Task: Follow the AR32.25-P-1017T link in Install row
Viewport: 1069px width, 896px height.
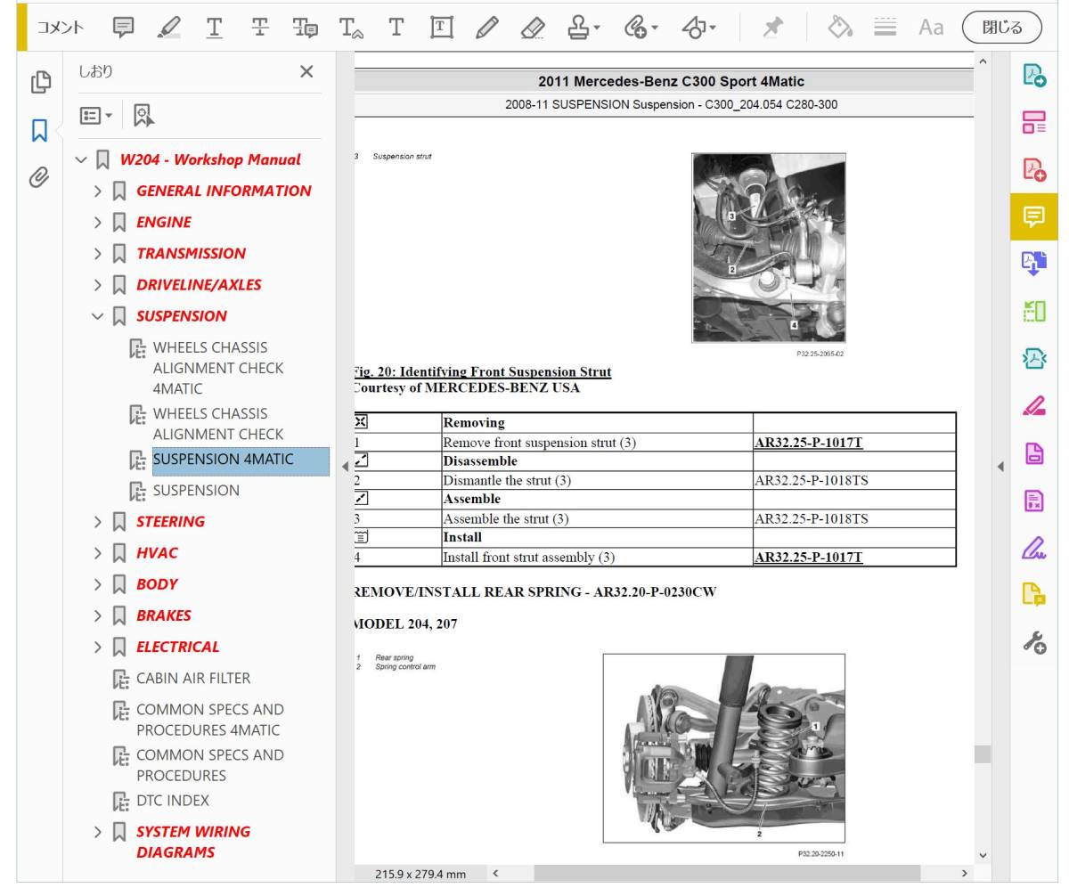Action: pyautogui.click(x=808, y=558)
